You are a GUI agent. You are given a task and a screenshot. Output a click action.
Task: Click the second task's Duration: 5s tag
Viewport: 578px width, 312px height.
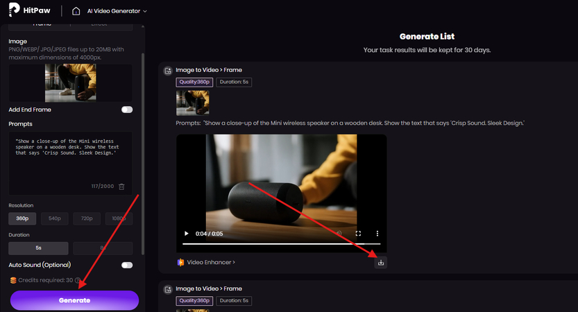(x=234, y=301)
